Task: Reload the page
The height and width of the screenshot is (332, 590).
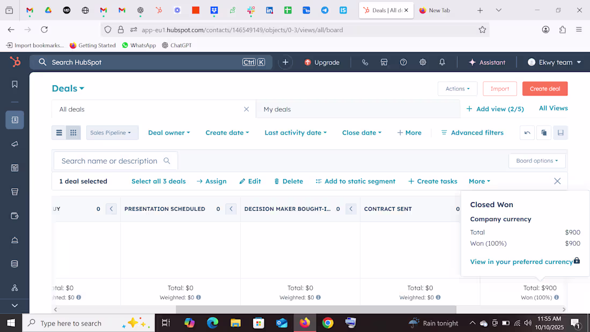Action: 45,29
